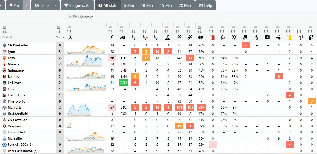Click the Osasuna team name
Viewport: 317px width, 154px height.
(x=14, y=126)
